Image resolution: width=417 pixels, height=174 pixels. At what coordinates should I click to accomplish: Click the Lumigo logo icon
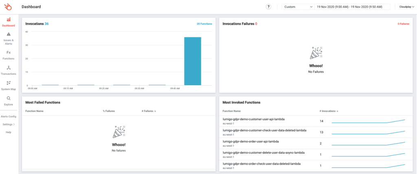8,6
